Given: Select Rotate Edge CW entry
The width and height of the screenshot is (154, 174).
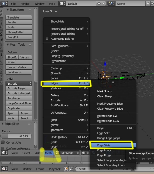Looking at the screenshot, I should [113, 116].
